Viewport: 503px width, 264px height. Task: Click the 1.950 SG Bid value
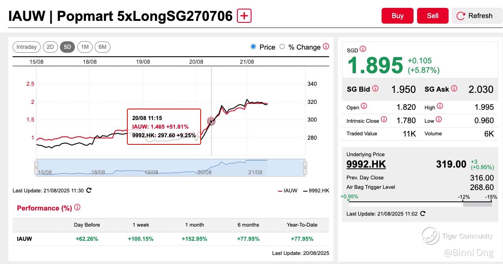click(x=403, y=89)
